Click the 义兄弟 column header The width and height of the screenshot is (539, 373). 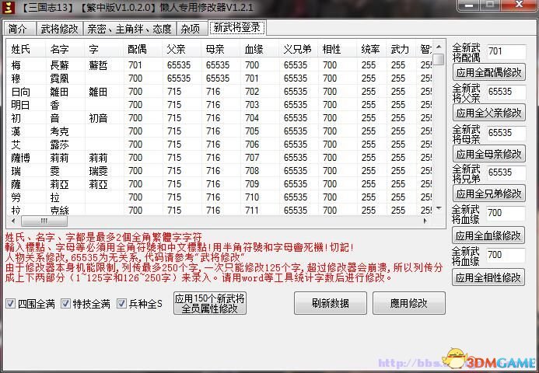click(298, 49)
